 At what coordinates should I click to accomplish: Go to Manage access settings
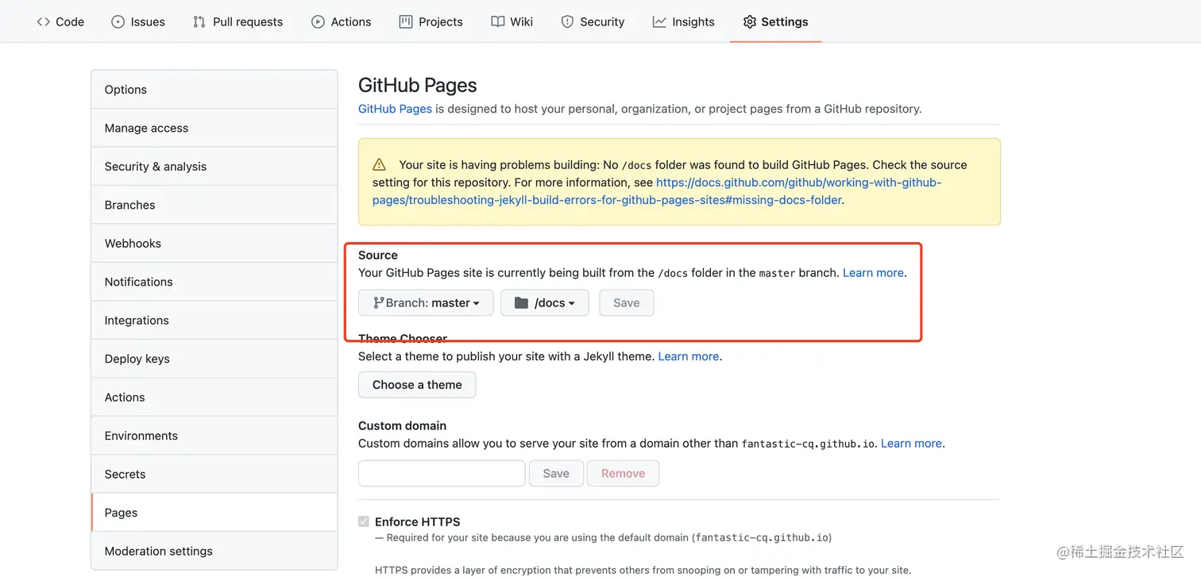click(x=214, y=128)
